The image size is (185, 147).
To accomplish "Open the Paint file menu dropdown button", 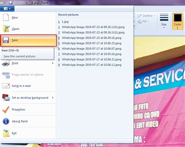I will tap(7, 9).
